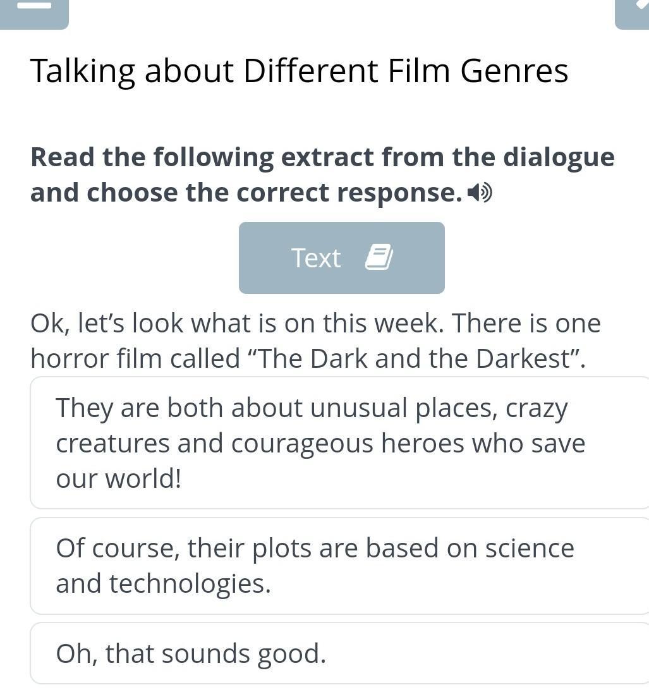Open the dialogue Text button
The height and width of the screenshot is (692, 649).
[x=341, y=258]
